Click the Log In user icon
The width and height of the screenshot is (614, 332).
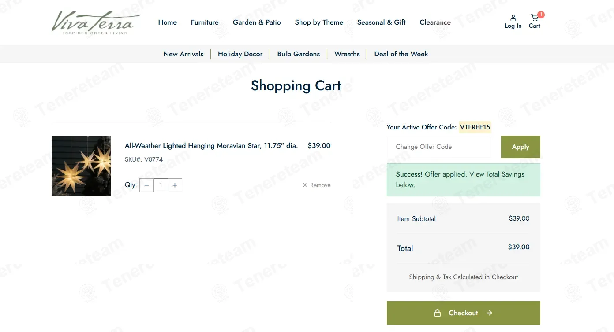(x=513, y=21)
